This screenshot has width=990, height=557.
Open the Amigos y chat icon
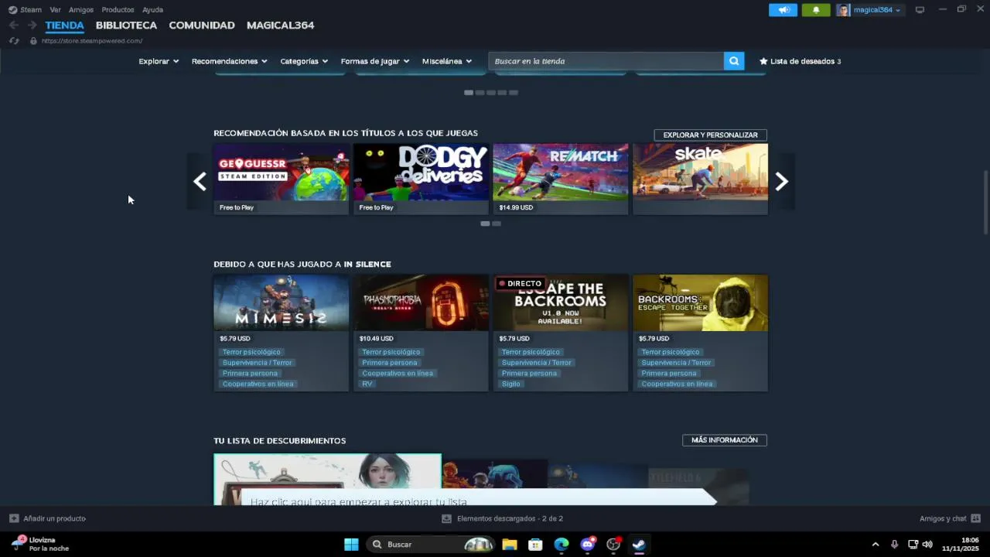click(975, 518)
